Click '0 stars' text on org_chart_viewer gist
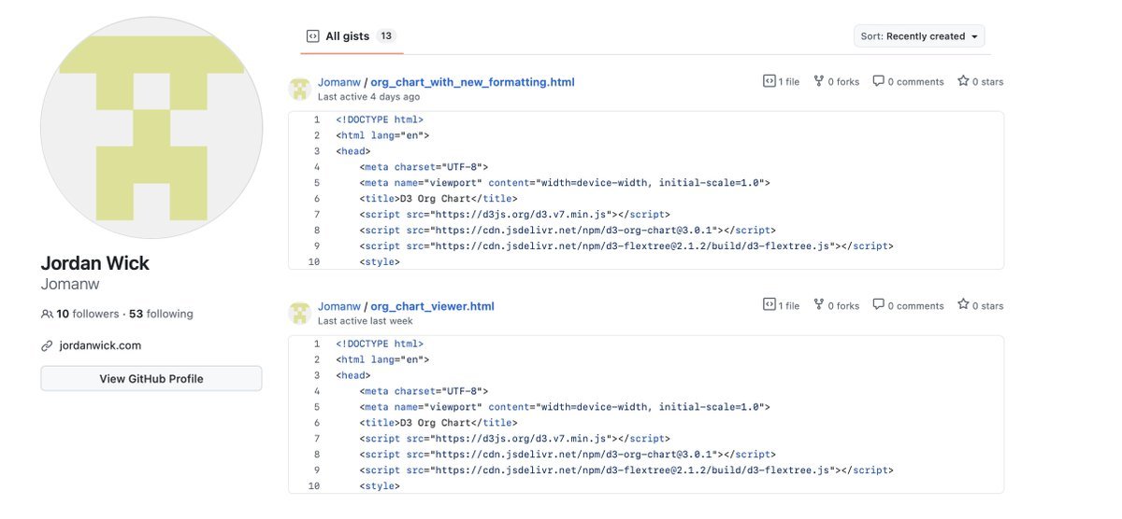The height and width of the screenshot is (519, 1122). (x=988, y=305)
